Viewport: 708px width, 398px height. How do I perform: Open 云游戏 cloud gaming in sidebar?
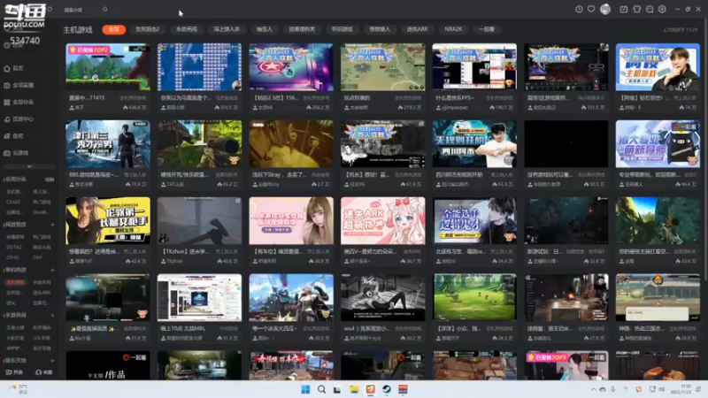(16, 153)
